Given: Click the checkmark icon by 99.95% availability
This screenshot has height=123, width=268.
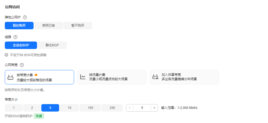Looking at the screenshot, I should tap(6, 55).
